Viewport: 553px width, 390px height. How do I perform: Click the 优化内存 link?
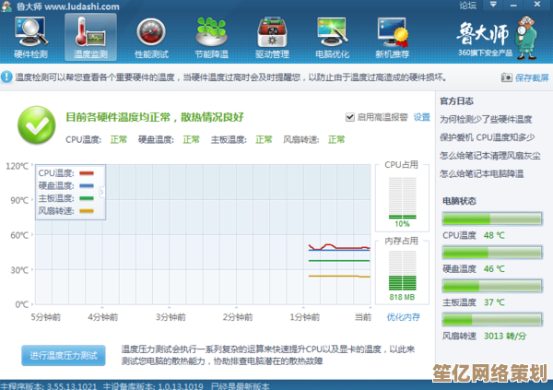(403, 317)
